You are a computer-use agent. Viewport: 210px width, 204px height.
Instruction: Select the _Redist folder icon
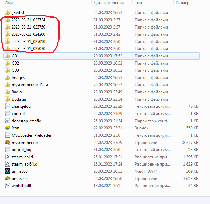click(8, 12)
